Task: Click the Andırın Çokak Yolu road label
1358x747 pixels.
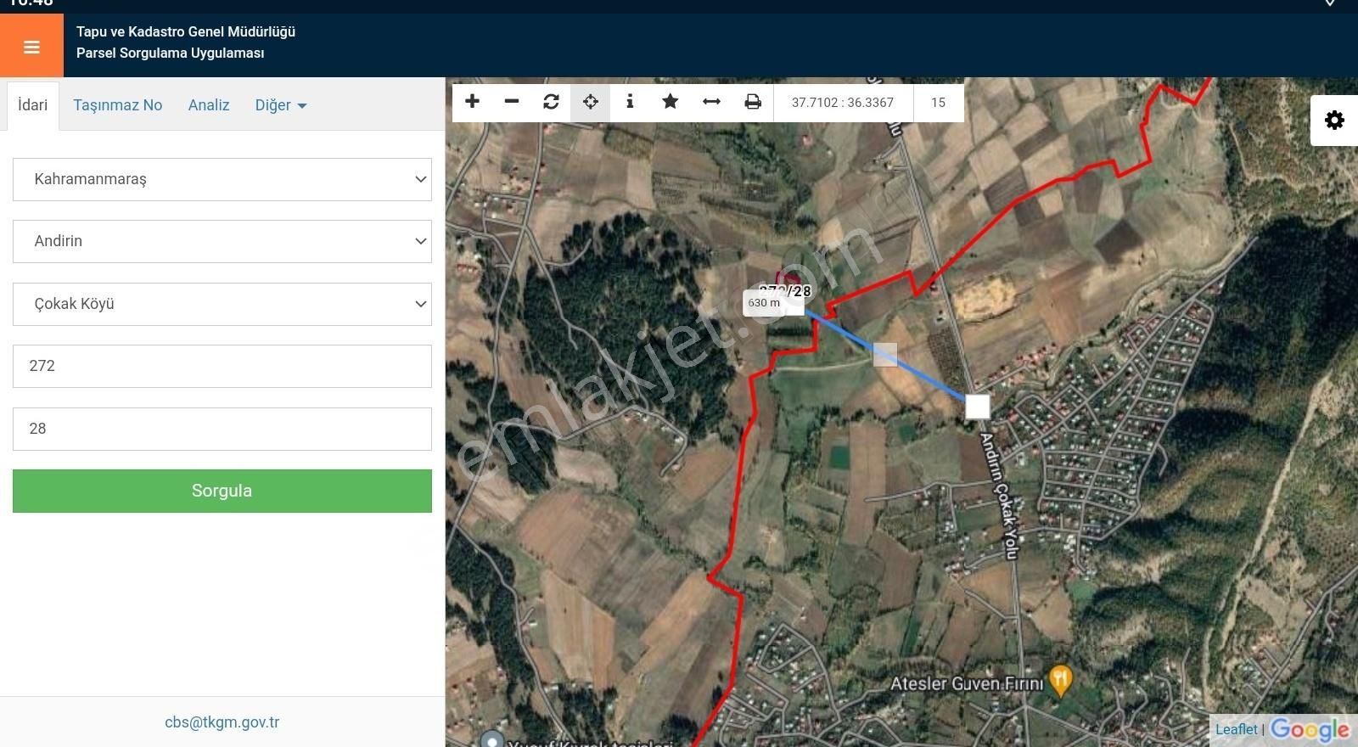Action: [x=999, y=496]
